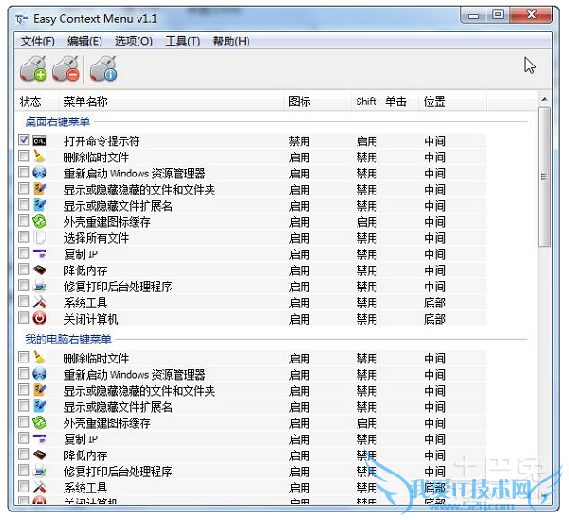Click red shutdown icon for 关闭计算机
The image size is (569, 520).
pyautogui.click(x=40, y=318)
